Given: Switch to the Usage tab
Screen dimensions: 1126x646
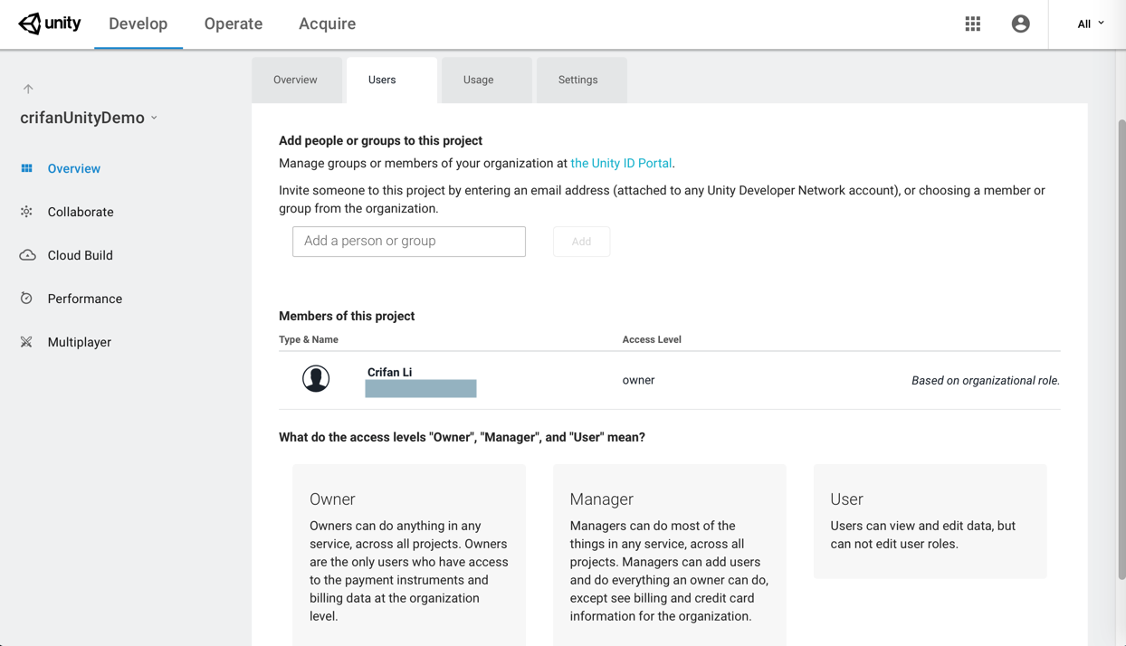Looking at the screenshot, I should click(478, 80).
